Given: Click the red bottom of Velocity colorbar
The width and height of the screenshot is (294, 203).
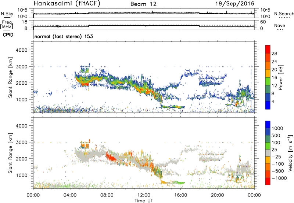Looking at the screenshot, I should tap(268, 181).
